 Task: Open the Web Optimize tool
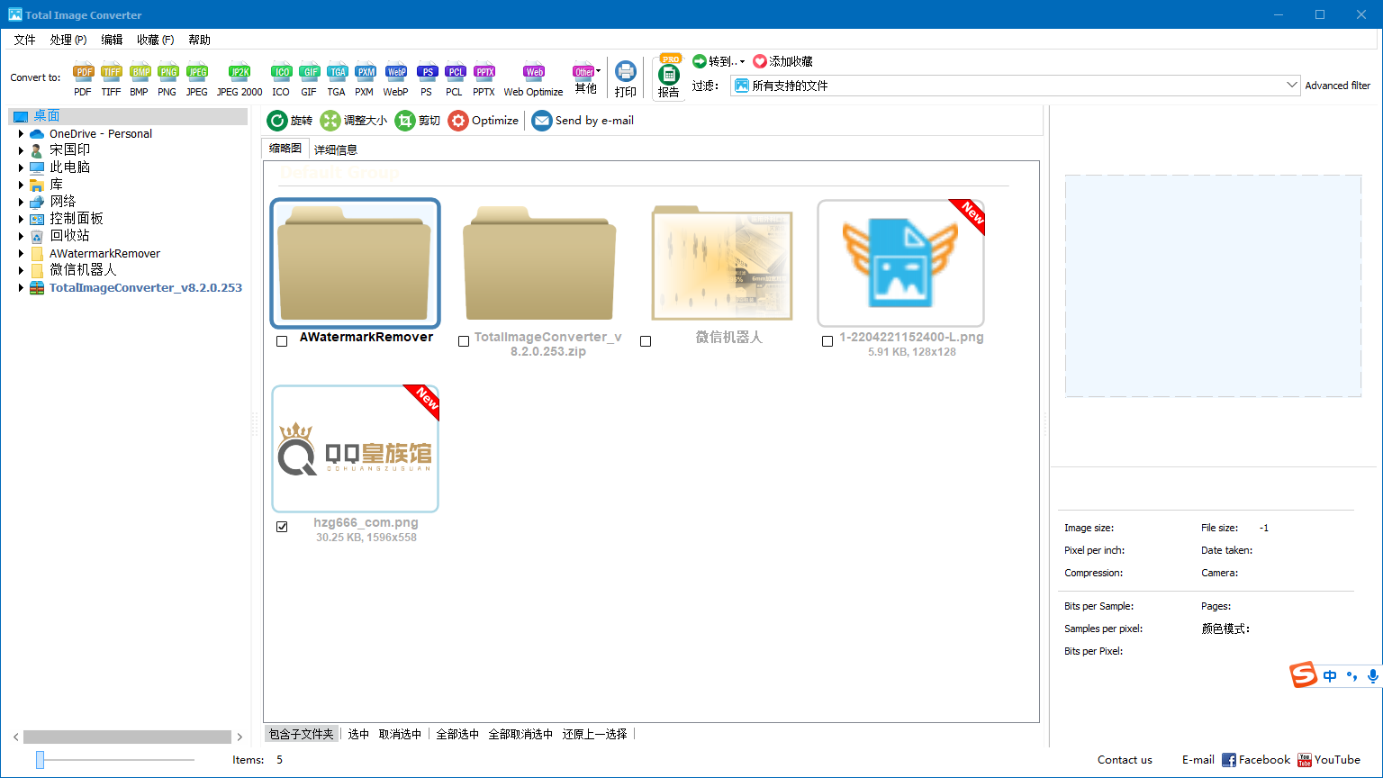(533, 78)
